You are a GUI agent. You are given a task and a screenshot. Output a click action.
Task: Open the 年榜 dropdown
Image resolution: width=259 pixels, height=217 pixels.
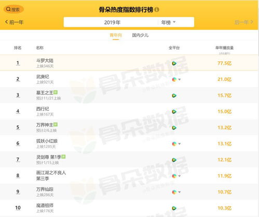pos(168,22)
